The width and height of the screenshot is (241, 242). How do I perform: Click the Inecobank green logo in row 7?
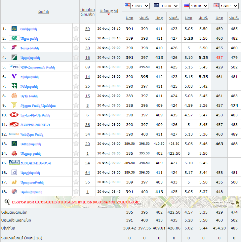tap(14, 86)
